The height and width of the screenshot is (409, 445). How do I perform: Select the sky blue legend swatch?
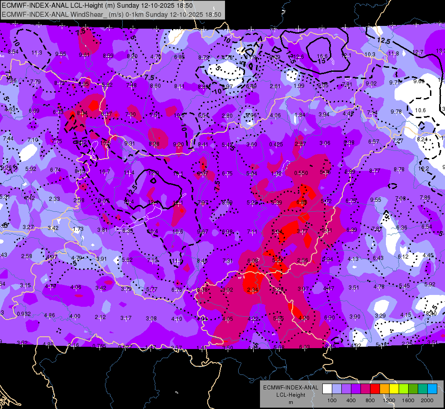tap(432, 389)
